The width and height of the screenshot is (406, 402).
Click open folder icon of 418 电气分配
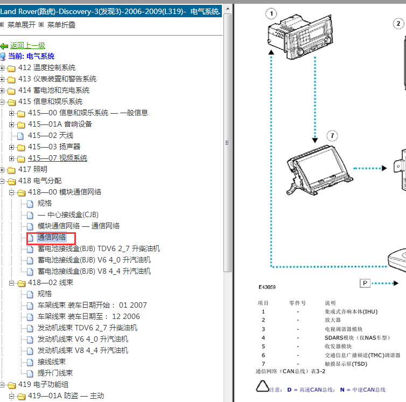(x=11, y=181)
